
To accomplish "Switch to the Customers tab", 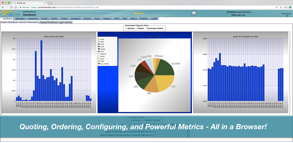I will (x=33, y=19).
